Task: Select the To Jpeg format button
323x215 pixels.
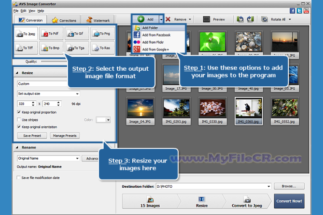Action: coord(26,34)
